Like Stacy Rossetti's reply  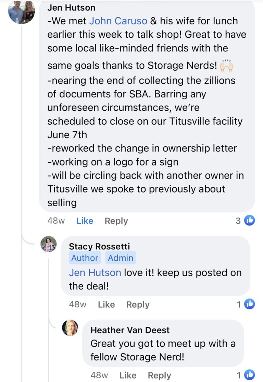point(106,305)
